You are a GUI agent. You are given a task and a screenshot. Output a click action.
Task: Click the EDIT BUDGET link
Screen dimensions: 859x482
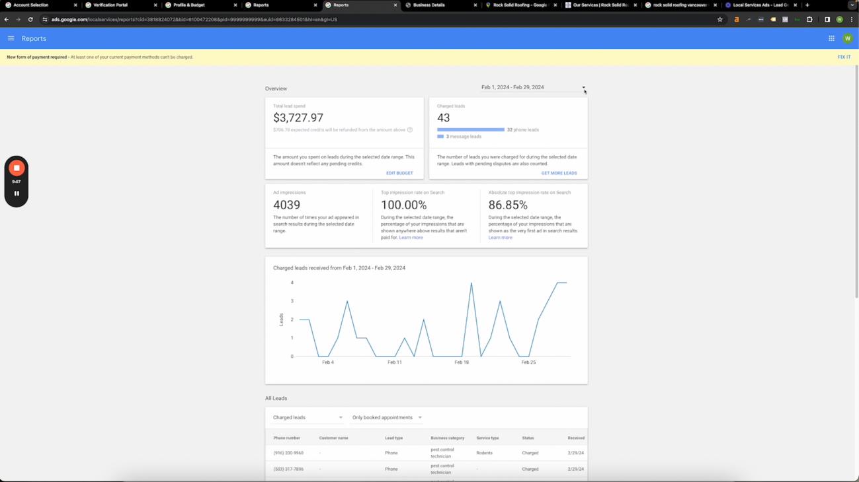tap(399, 173)
